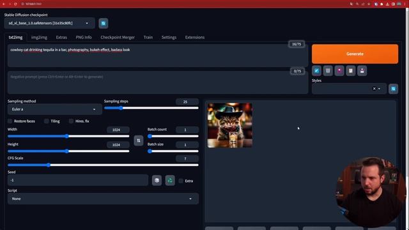409x230 pixels.
Task: Adjust the Batch size slider
Action: [173, 151]
